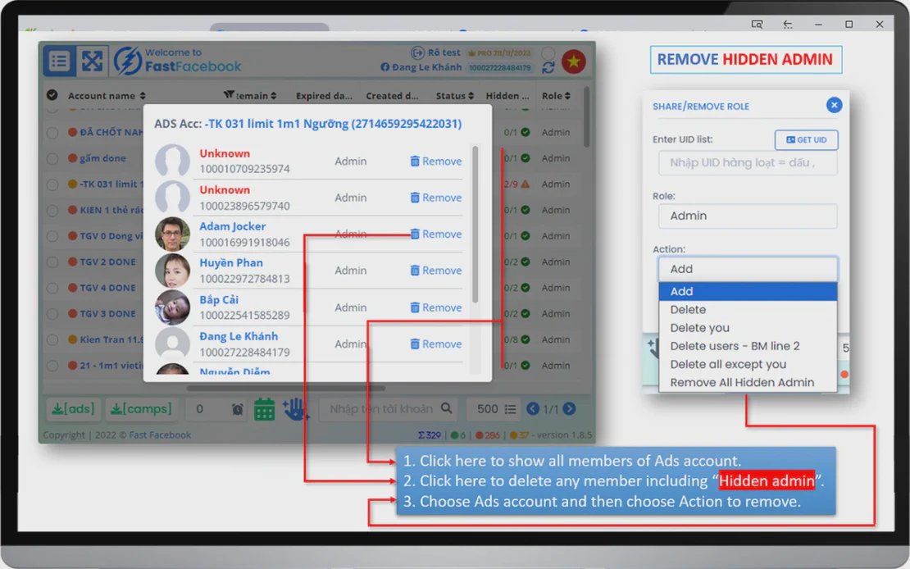Click the alarm clock icon in bottom bar
This screenshot has height=569, width=910.
[x=238, y=409]
